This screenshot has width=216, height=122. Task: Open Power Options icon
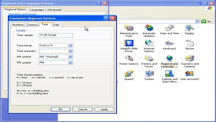tap(129, 58)
